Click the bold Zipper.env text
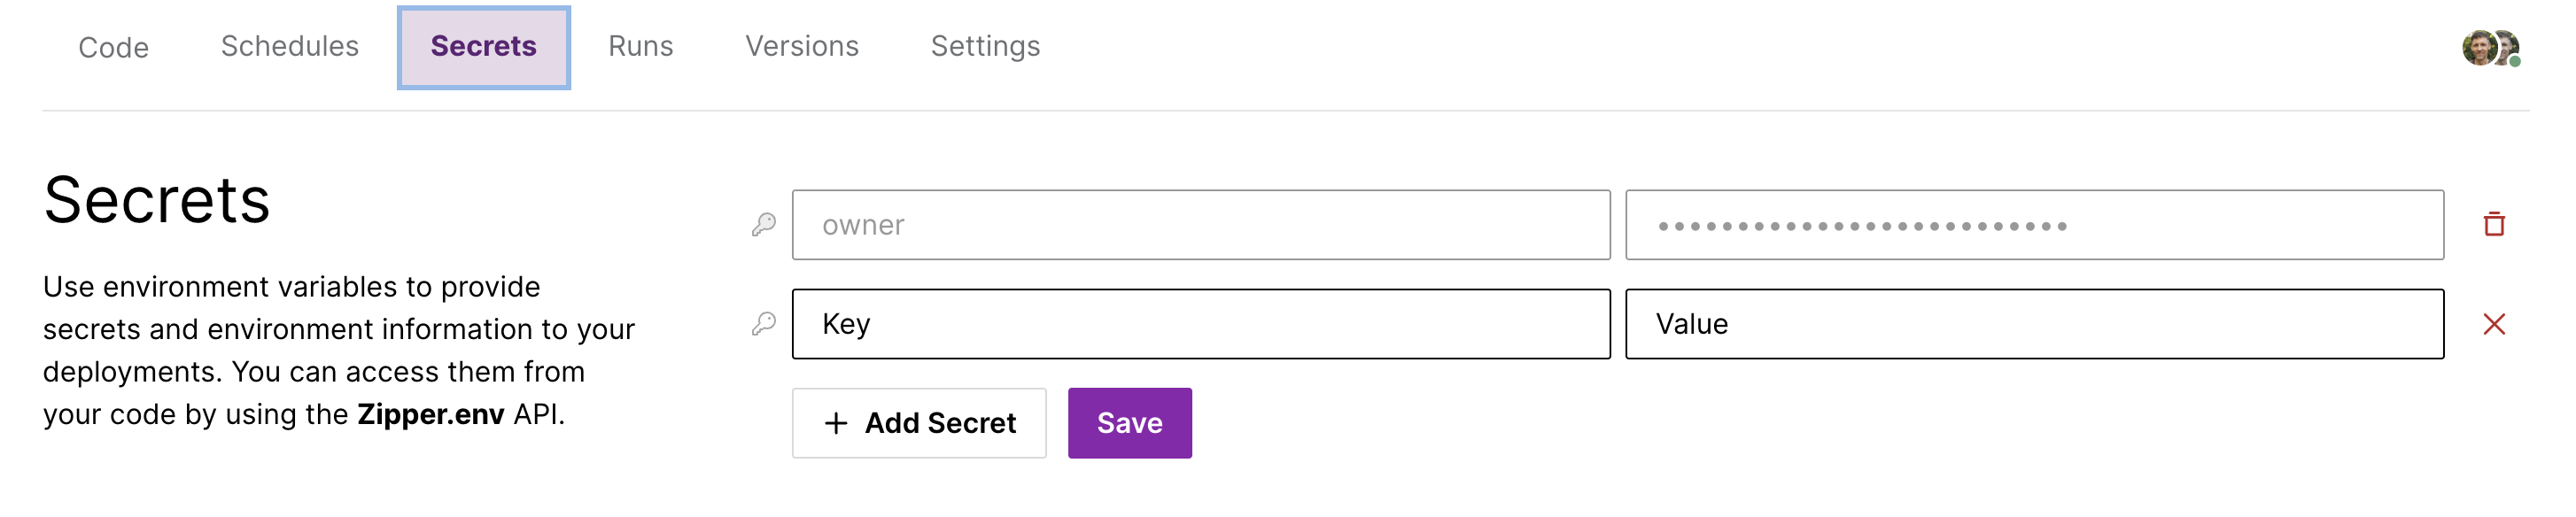Viewport: 2576px width, 517px height. coord(430,414)
